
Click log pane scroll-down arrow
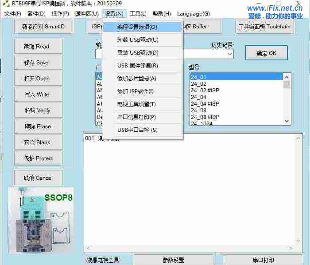pyautogui.click(x=298, y=241)
